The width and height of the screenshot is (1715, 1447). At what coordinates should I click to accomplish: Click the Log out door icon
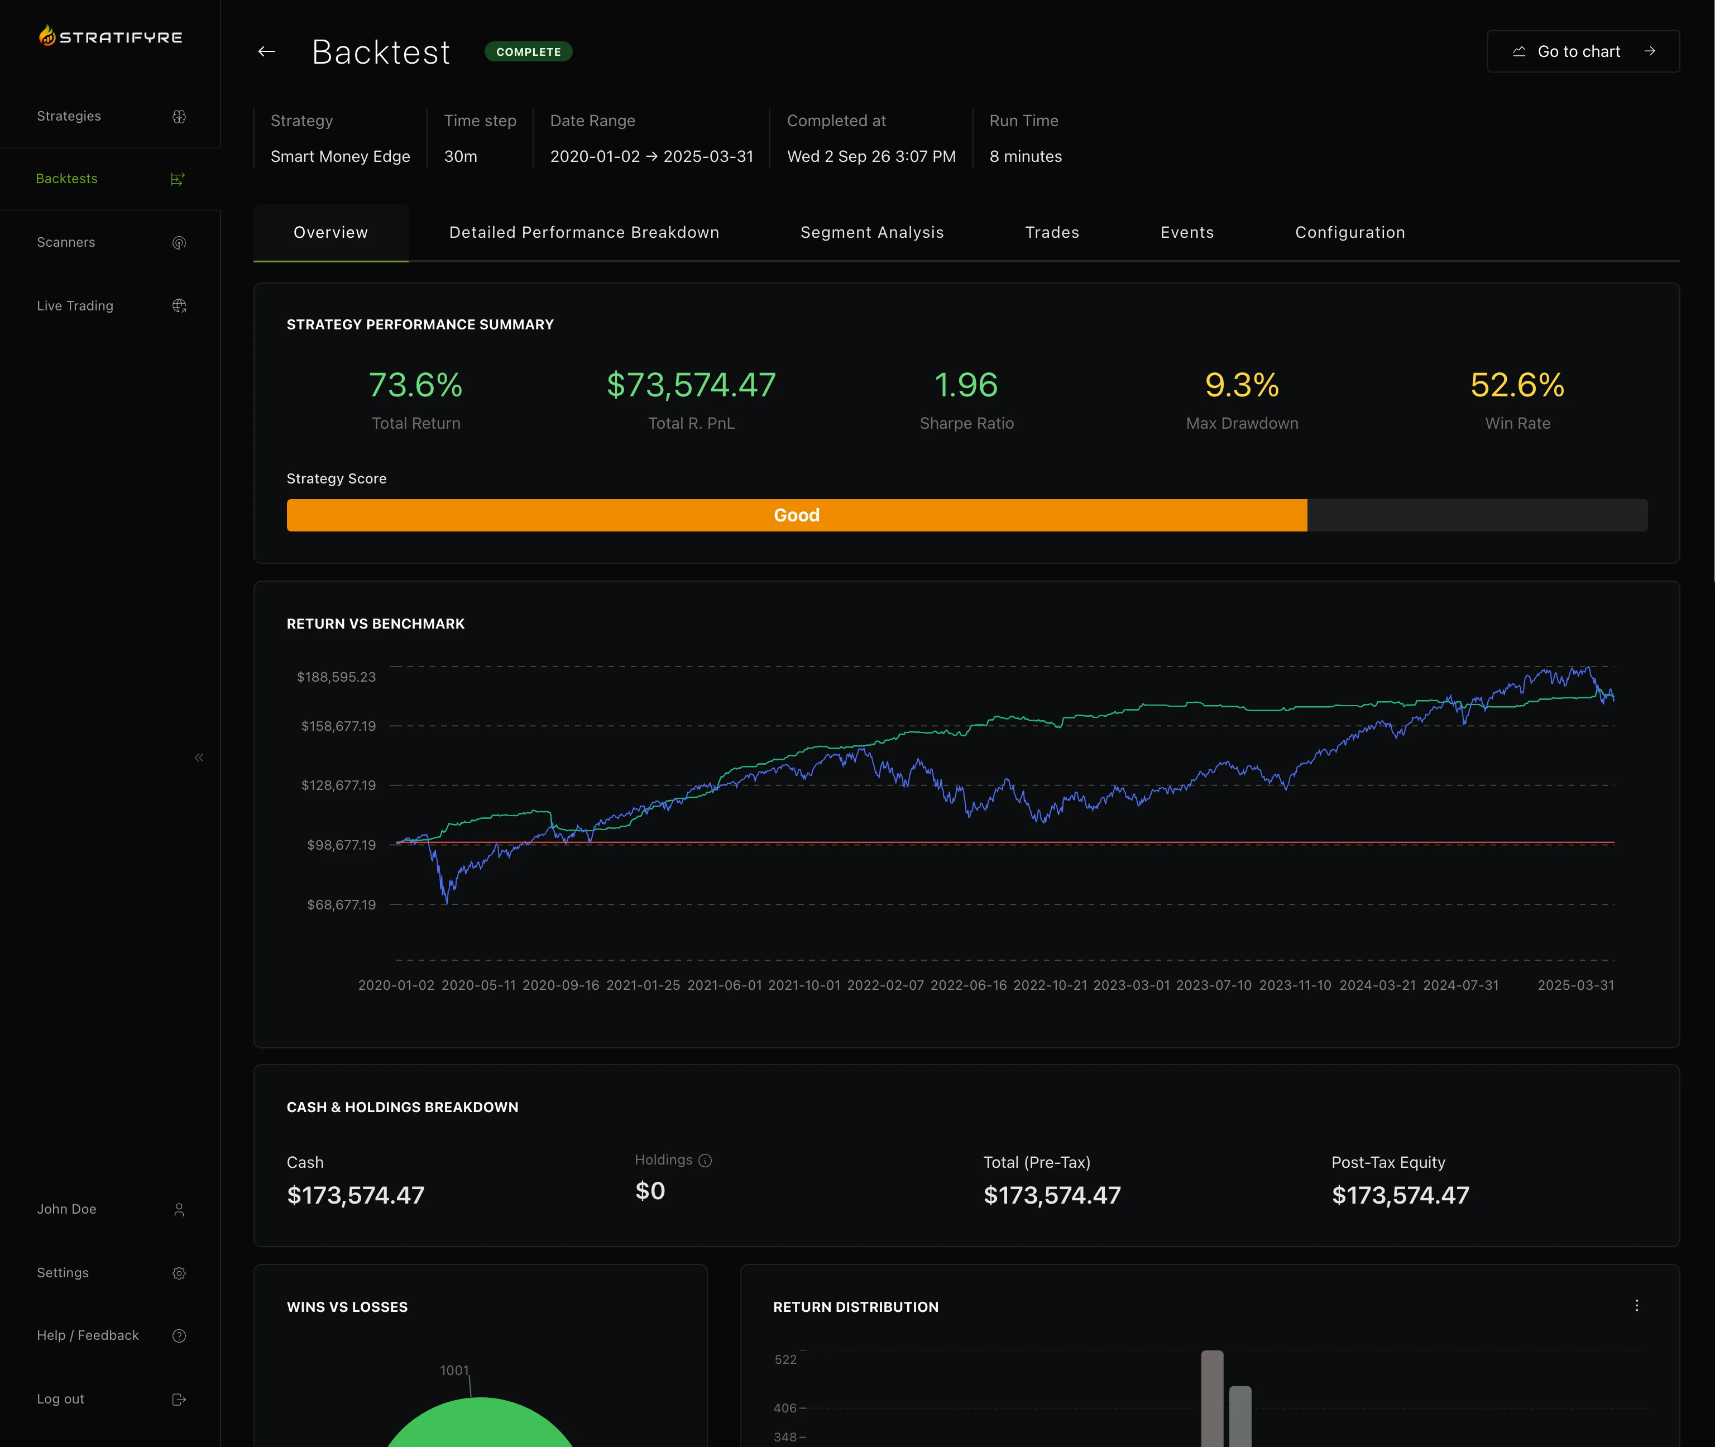(179, 1400)
